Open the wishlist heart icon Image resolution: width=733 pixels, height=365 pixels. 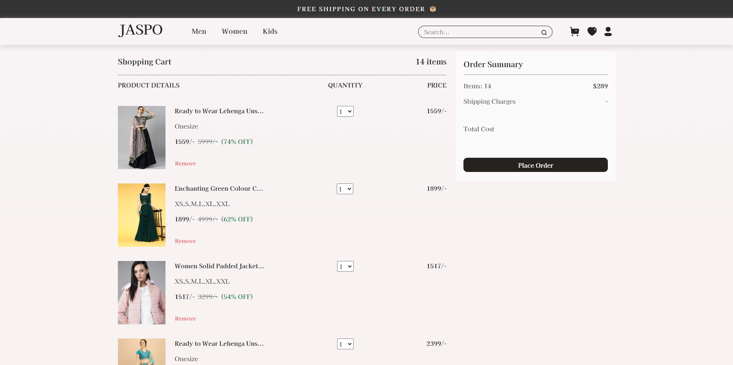coord(592,31)
